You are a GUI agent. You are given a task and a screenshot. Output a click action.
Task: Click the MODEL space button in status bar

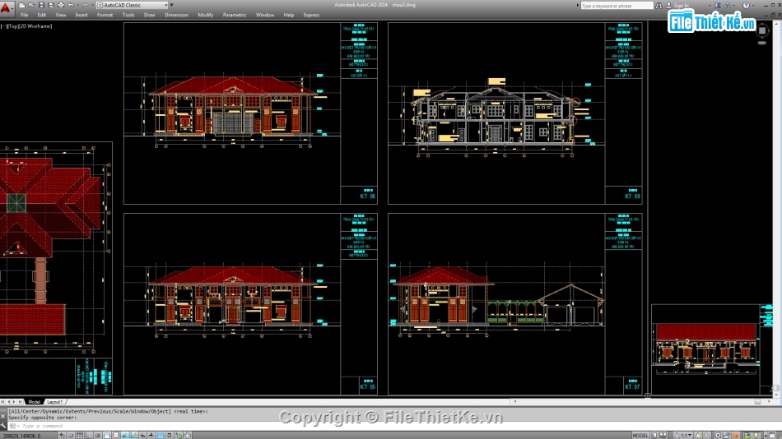click(x=640, y=435)
